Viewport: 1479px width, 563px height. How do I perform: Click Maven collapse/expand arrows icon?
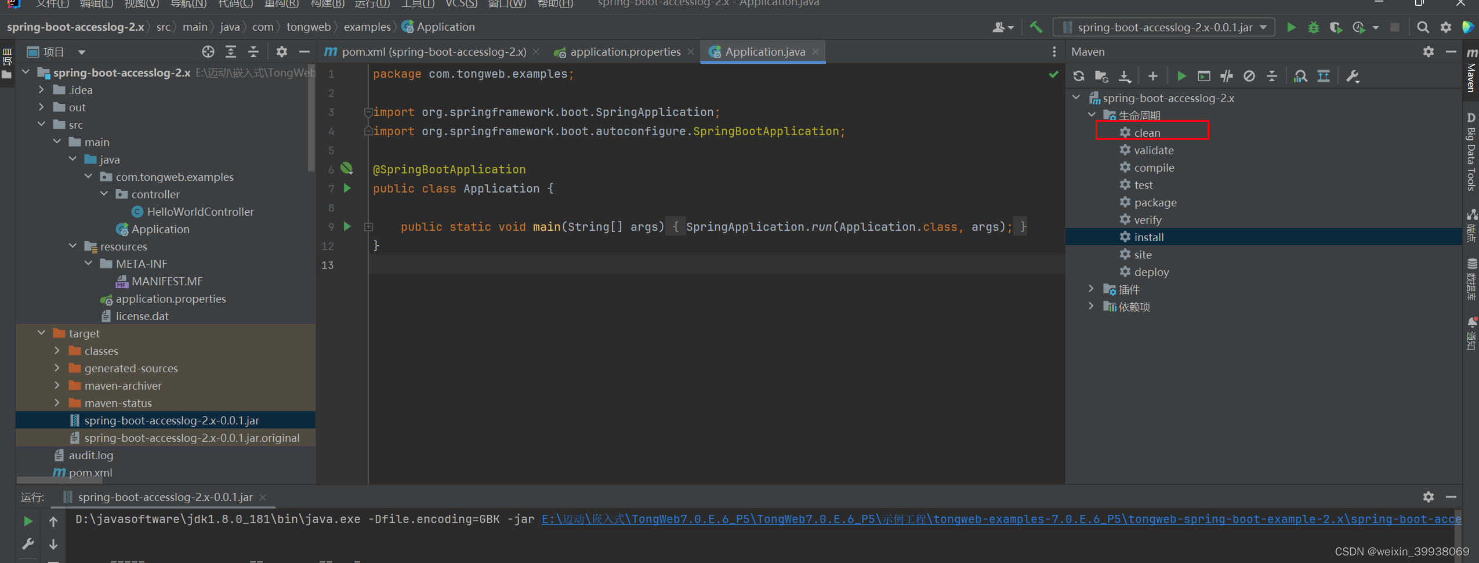pos(1324,76)
